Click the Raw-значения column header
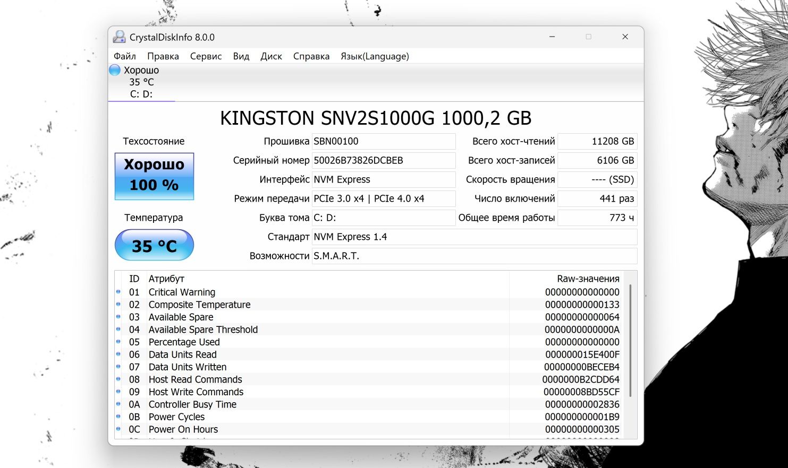Image resolution: width=788 pixels, height=468 pixels. (566, 279)
